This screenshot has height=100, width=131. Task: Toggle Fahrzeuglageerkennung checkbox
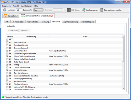pos(7,79)
